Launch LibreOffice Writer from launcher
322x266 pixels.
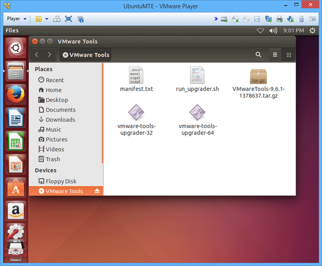[16, 118]
